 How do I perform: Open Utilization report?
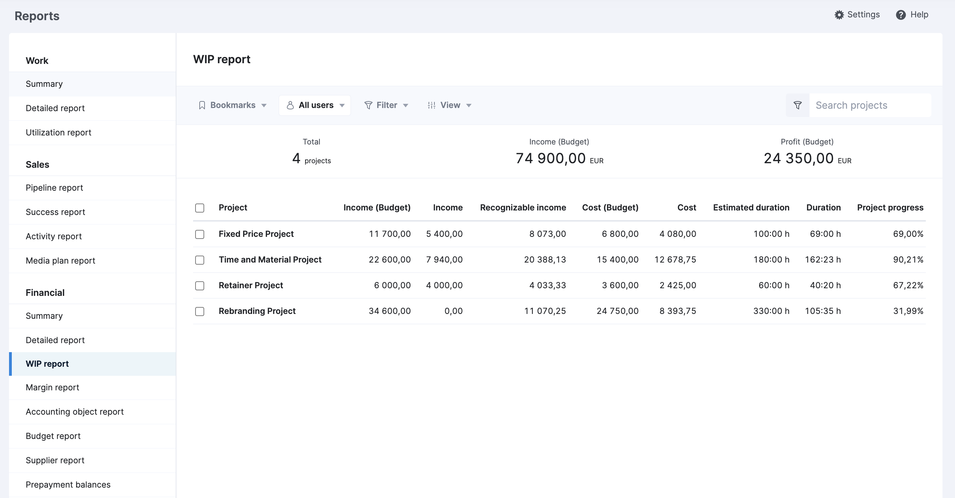pos(92,133)
